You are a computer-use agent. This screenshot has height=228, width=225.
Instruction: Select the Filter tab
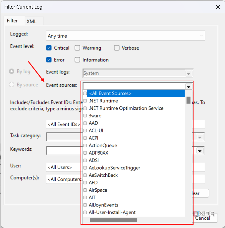click(12, 20)
